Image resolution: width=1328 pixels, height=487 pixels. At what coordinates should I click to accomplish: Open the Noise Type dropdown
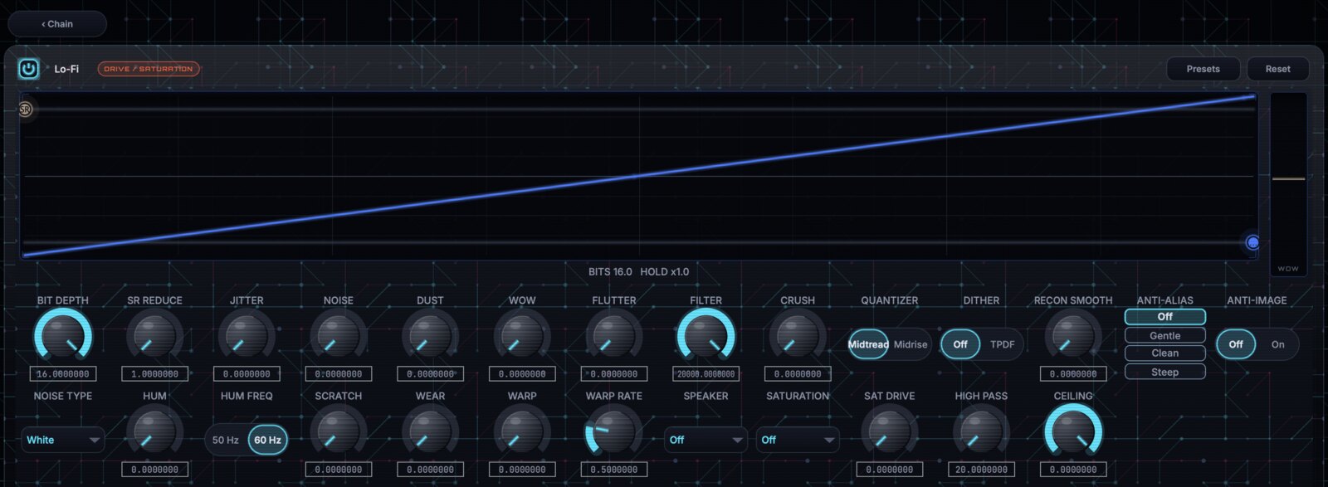click(63, 440)
